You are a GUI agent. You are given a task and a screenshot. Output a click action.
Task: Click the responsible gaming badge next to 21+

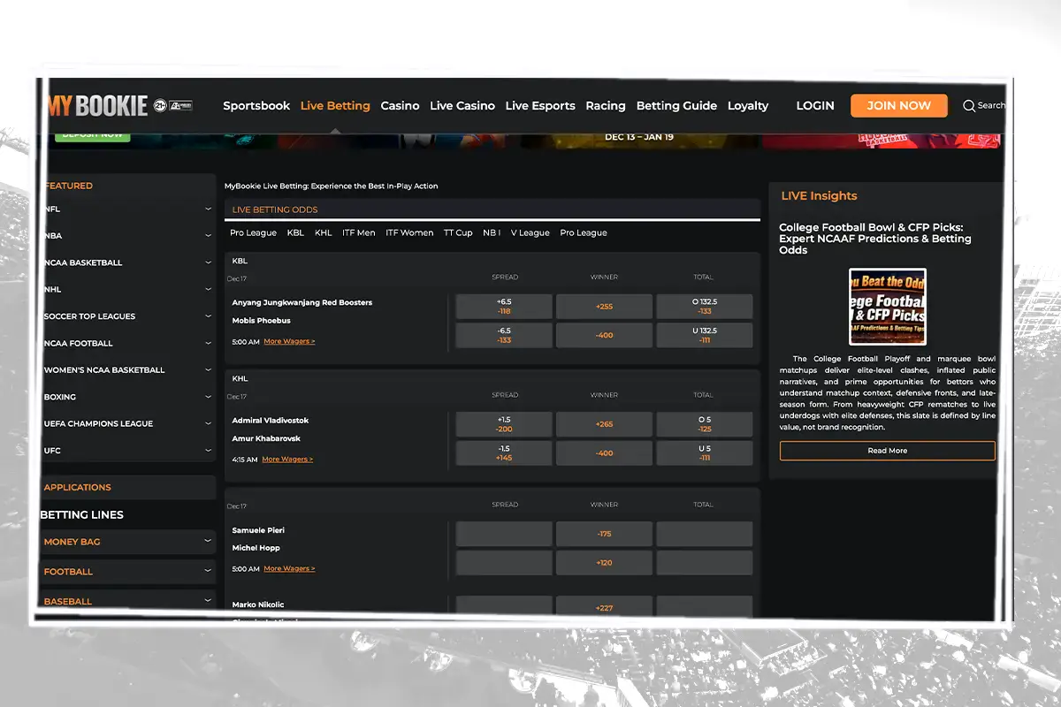tap(181, 105)
